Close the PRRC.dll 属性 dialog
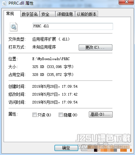This screenshot has height=155, width=135. (x=126, y=2)
